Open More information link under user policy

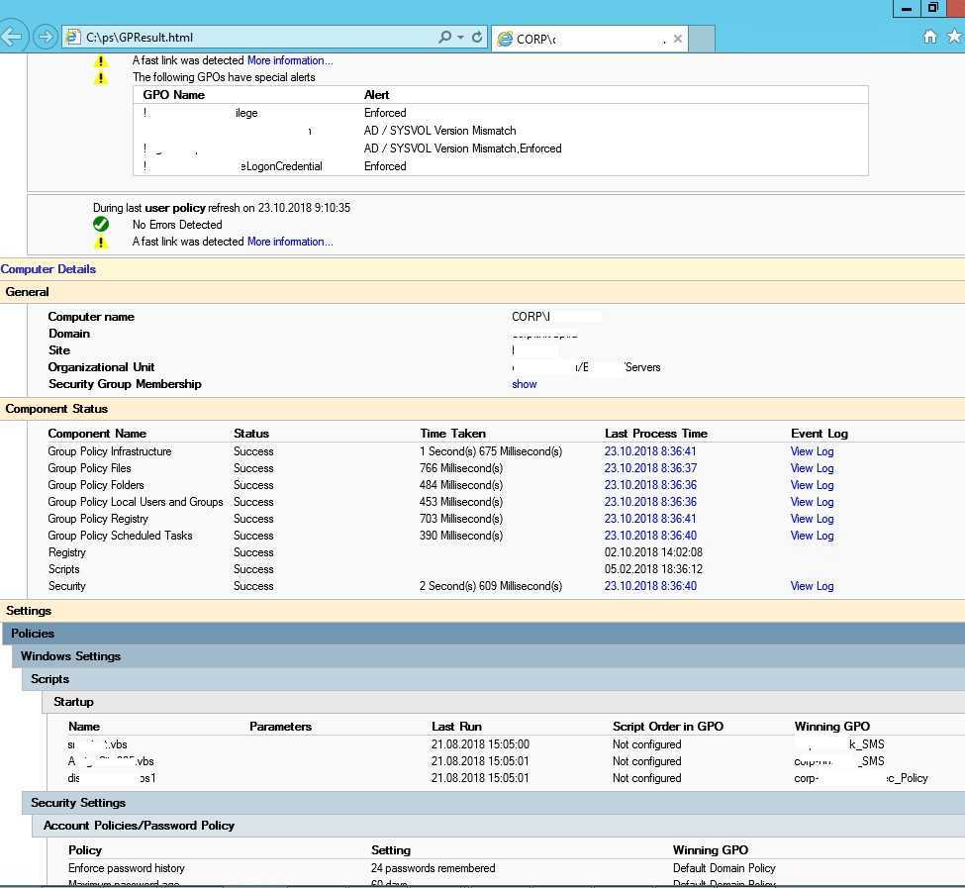point(289,242)
